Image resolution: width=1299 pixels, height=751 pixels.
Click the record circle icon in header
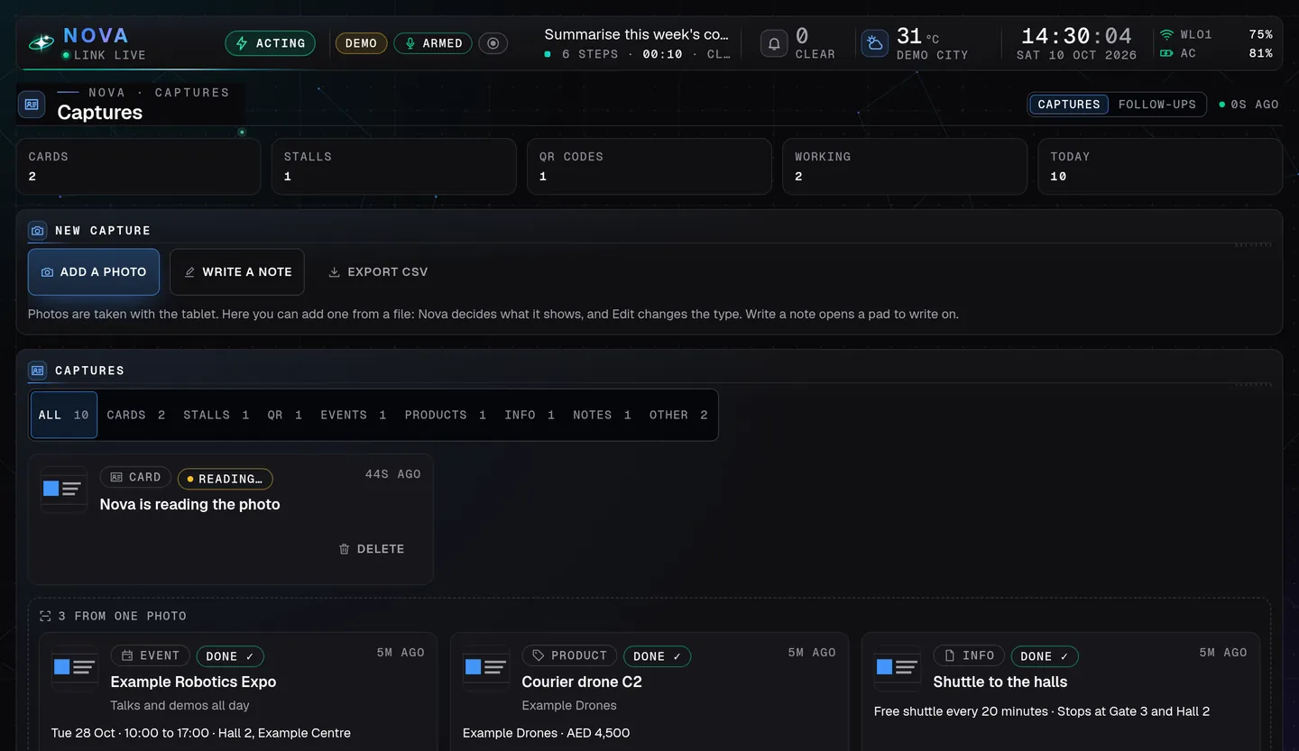(x=493, y=43)
